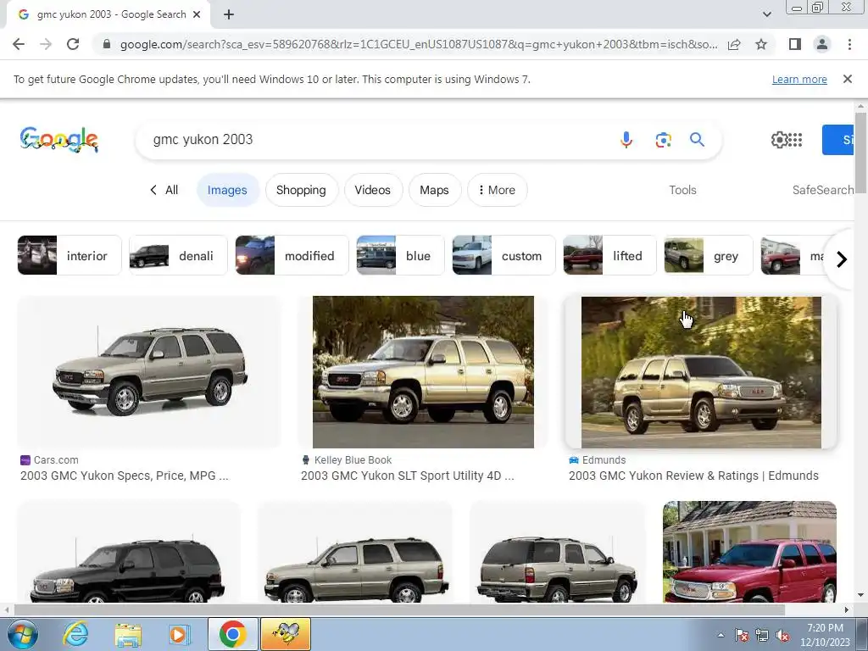Viewport: 868px width, 651px height.
Task: Close the gmc yukon 2003 tab
Action: point(197,14)
